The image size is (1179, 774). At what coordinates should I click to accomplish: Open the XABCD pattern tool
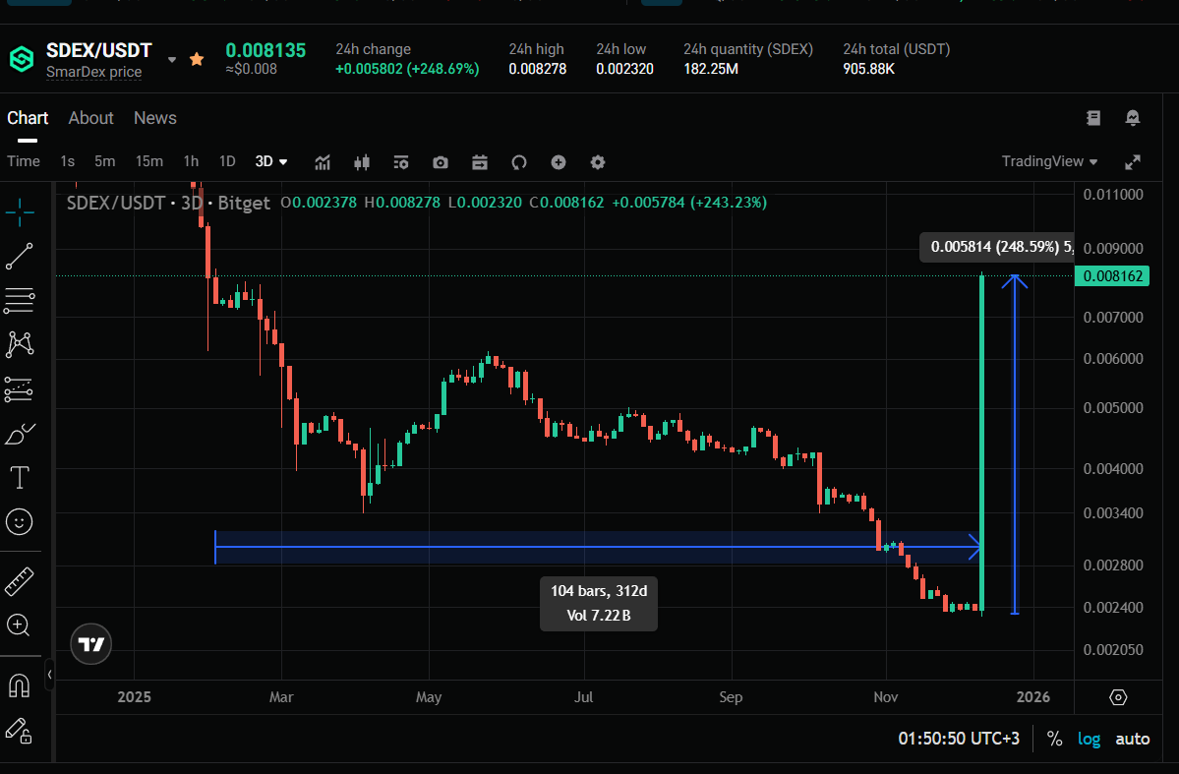click(x=20, y=344)
